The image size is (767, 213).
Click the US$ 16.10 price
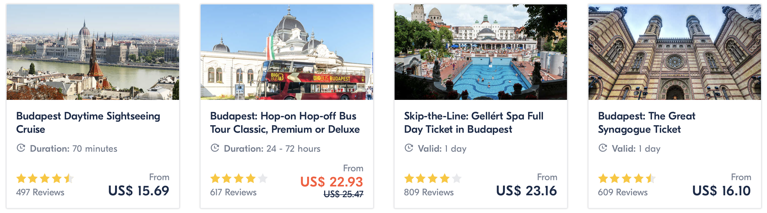(721, 191)
